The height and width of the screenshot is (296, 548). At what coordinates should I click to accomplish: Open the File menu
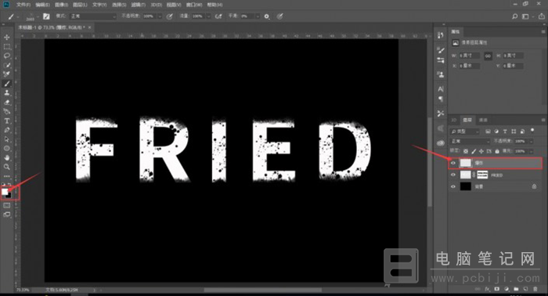(23, 5)
